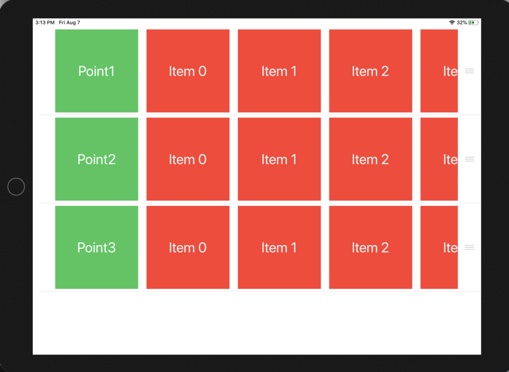Image resolution: width=509 pixels, height=372 pixels.
Task: Tap Item 2 in the Point1 row
Action: pos(371,71)
